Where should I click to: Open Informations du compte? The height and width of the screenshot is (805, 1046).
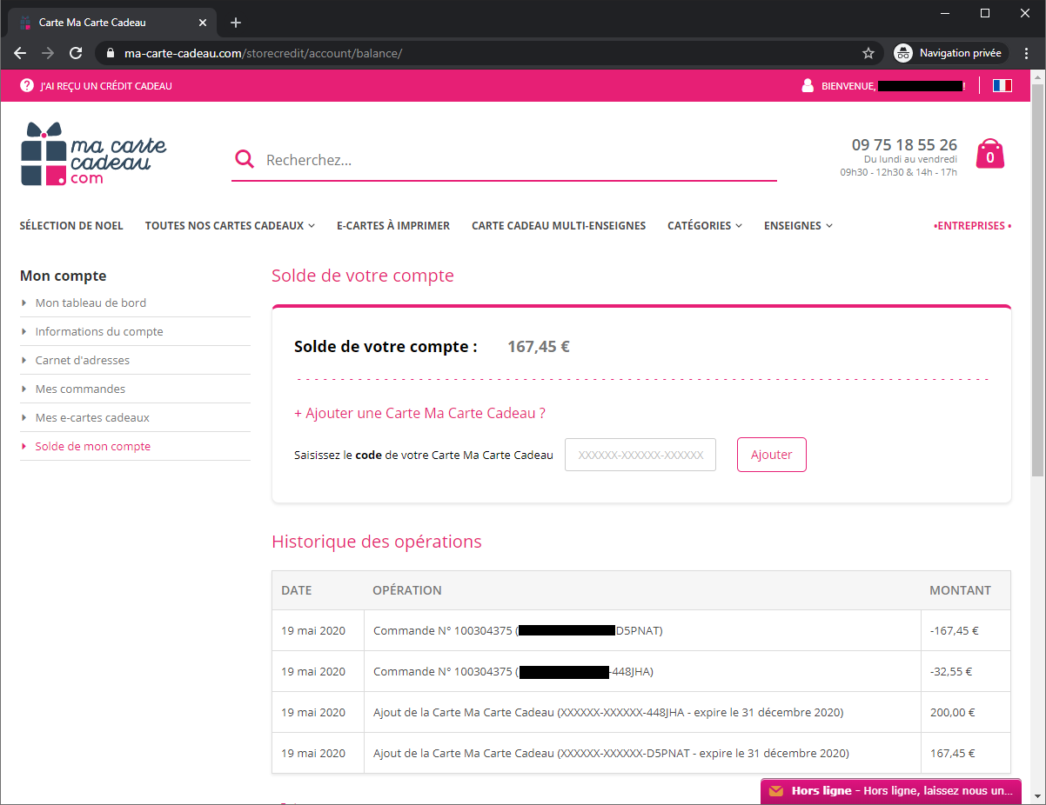pyautogui.click(x=99, y=331)
